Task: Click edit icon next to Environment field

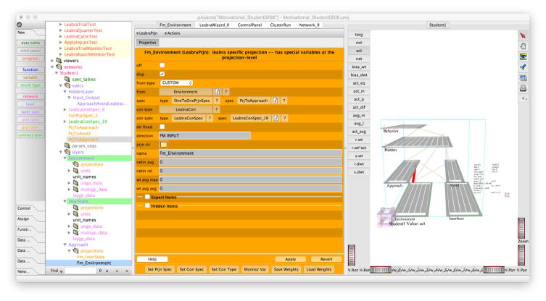Action: click(217, 92)
